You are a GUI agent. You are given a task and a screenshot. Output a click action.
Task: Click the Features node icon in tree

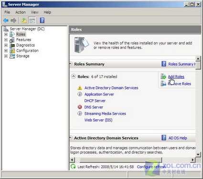pyautogui.click(x=12, y=40)
